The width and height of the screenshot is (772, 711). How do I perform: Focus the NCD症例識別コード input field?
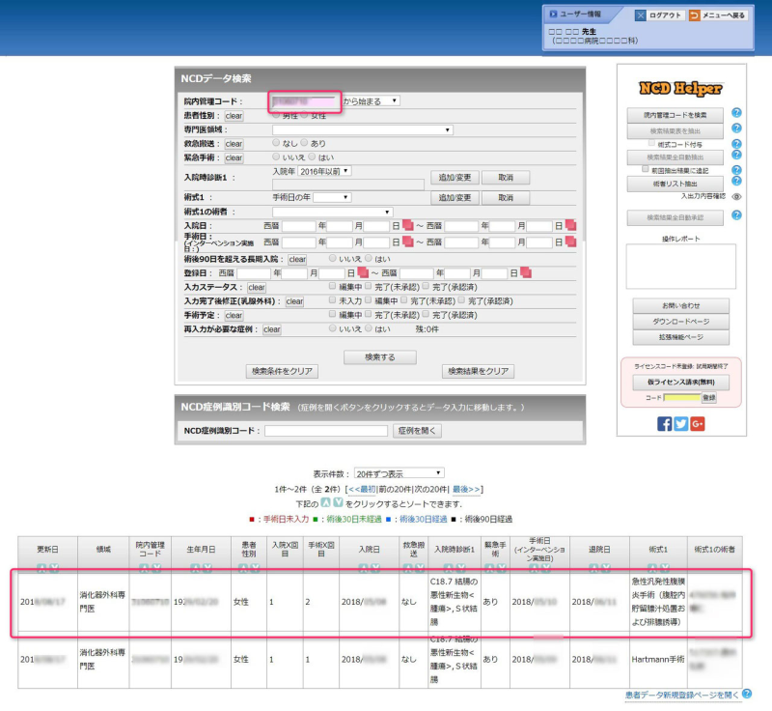pos(326,431)
